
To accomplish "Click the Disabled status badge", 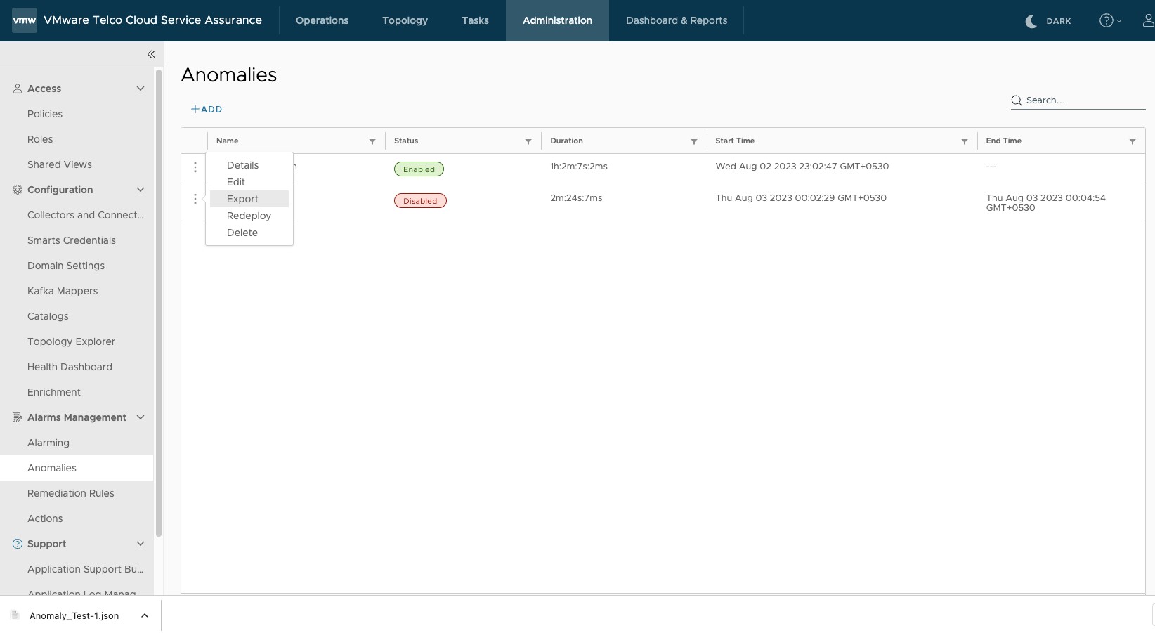I will point(420,201).
